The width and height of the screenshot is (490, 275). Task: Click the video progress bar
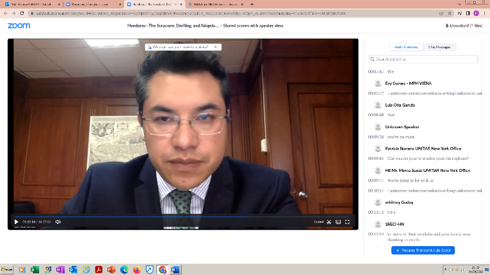pos(170,217)
